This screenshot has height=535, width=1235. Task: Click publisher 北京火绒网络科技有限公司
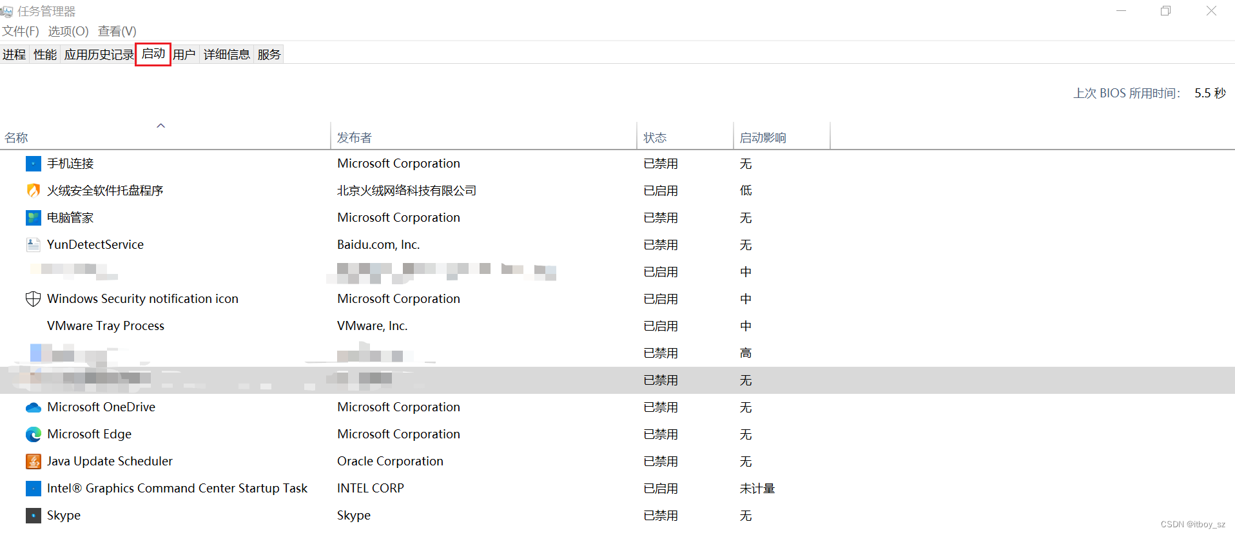[407, 191]
